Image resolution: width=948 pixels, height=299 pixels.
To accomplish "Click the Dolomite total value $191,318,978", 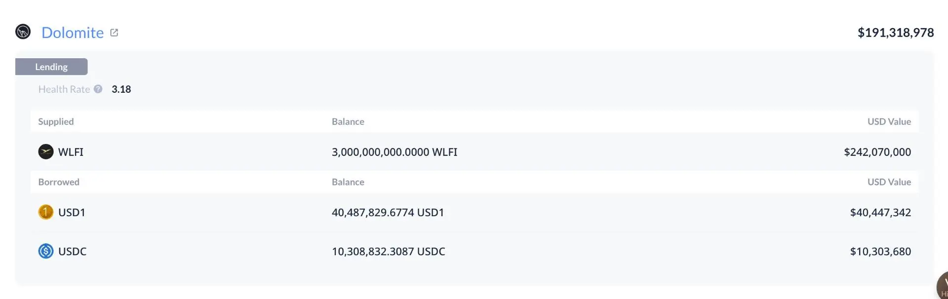I will point(895,33).
